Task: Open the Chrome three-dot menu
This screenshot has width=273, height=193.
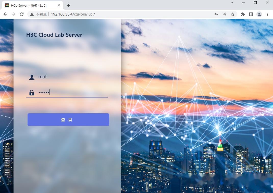Action: (267, 14)
